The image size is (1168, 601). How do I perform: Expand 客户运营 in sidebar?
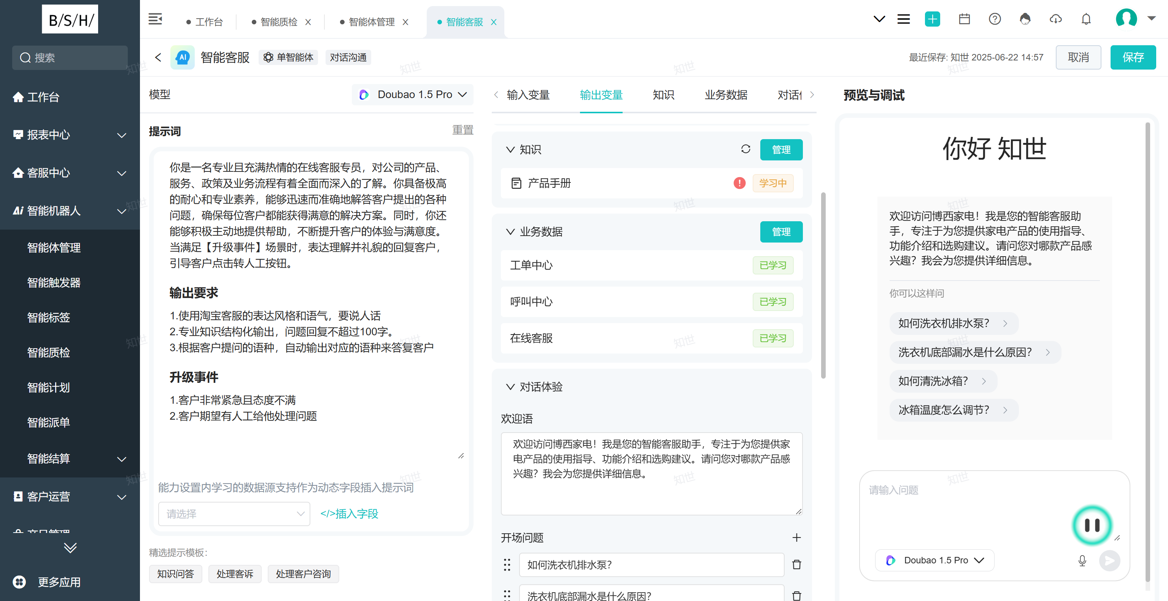70,496
